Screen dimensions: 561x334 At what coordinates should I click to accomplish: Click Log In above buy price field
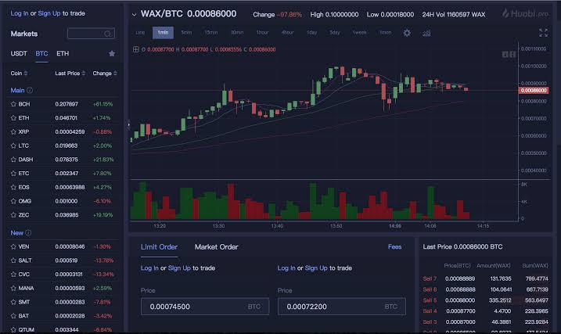(149, 268)
